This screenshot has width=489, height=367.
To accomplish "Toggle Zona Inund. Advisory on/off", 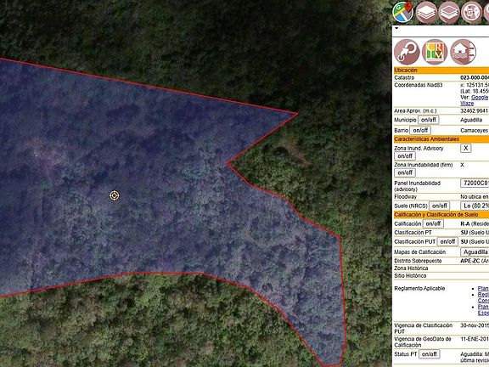I will pos(405,155).
